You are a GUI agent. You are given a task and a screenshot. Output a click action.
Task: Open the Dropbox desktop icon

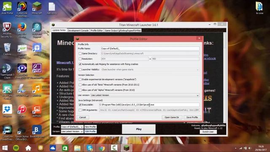click(7, 111)
